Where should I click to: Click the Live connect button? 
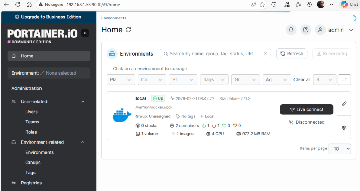(306, 109)
